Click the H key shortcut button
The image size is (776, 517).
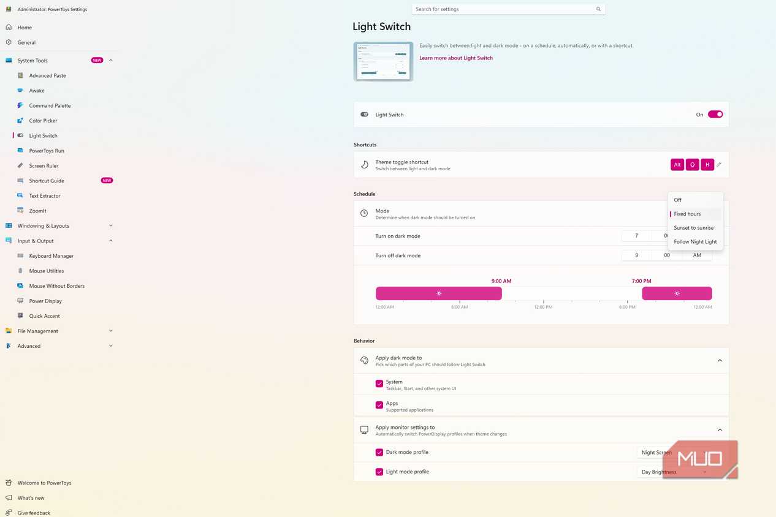[x=707, y=164]
